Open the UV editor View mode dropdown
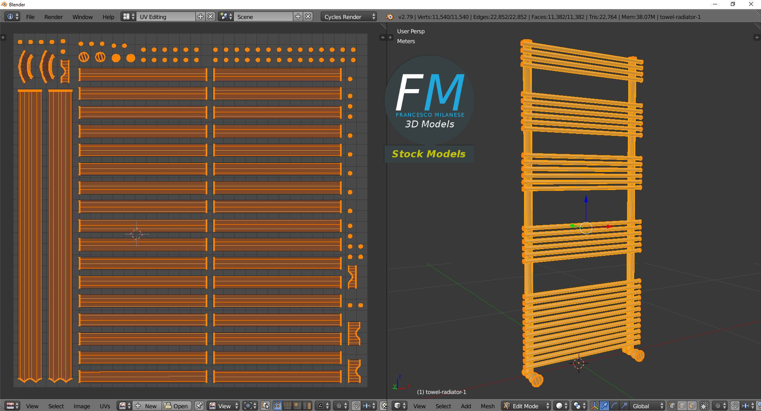This screenshot has height=411, width=761. 223,406
